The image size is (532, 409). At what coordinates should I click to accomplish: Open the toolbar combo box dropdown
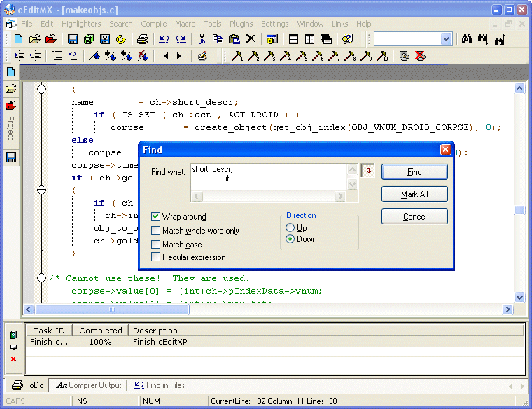tap(447, 39)
